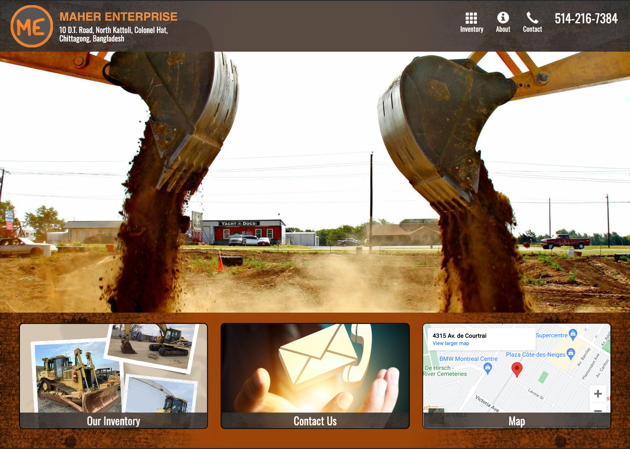The width and height of the screenshot is (630, 449).
Task: Select the Inventory menu label
Action: (x=471, y=29)
